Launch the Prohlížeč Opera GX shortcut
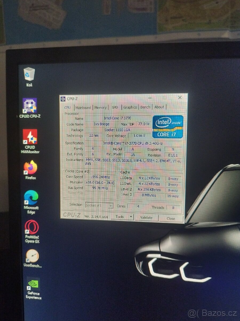Viewport: 240px width, 321px height. pos(32,231)
